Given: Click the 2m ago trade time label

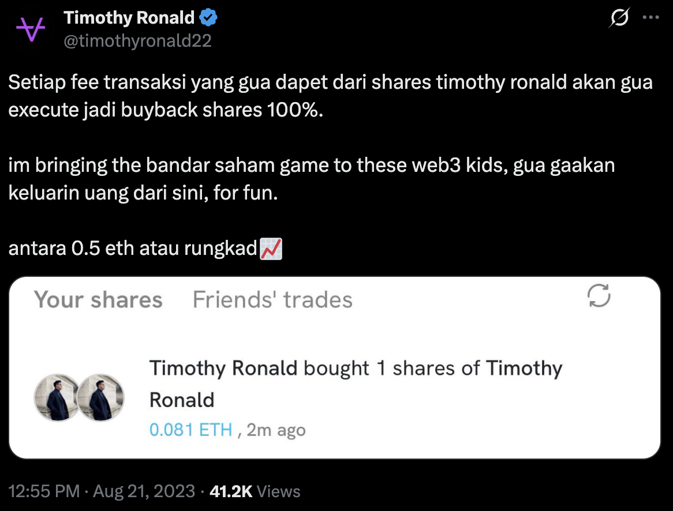Looking at the screenshot, I should point(275,429).
